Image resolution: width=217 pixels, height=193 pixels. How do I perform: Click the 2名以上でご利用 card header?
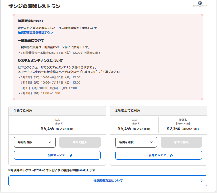tap(158, 110)
